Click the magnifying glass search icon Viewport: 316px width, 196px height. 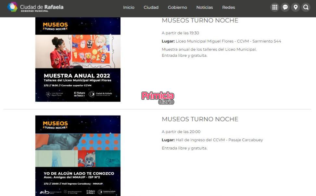click(306, 7)
